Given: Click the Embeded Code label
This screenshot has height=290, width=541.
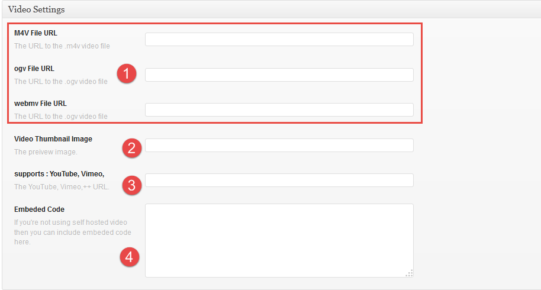Looking at the screenshot, I should 39,210.
